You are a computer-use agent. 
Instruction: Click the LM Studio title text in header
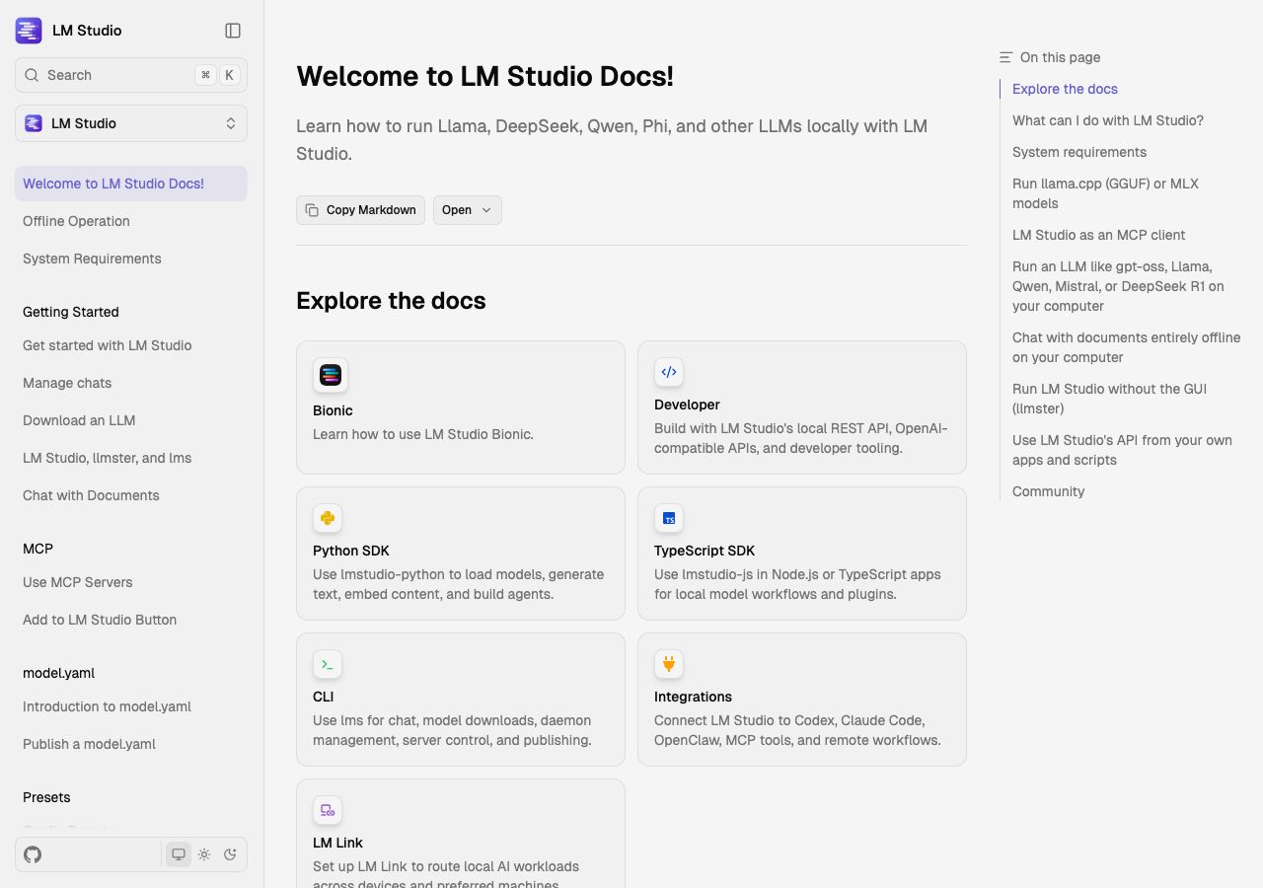tap(87, 31)
